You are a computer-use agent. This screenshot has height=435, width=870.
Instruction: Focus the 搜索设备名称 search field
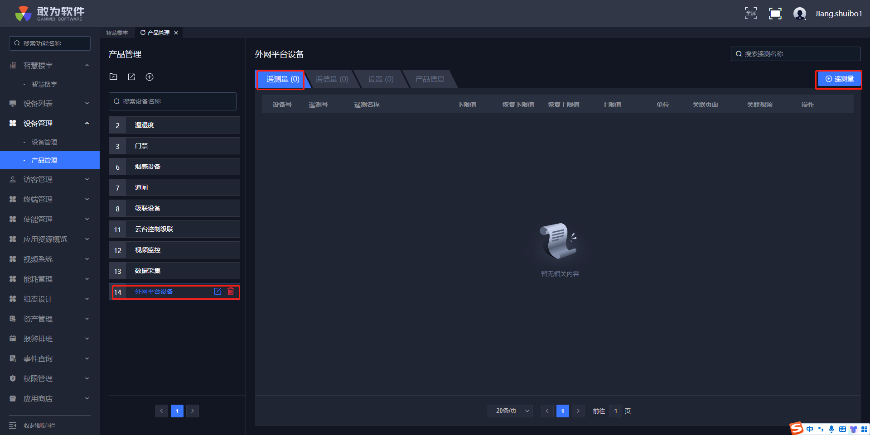(173, 101)
